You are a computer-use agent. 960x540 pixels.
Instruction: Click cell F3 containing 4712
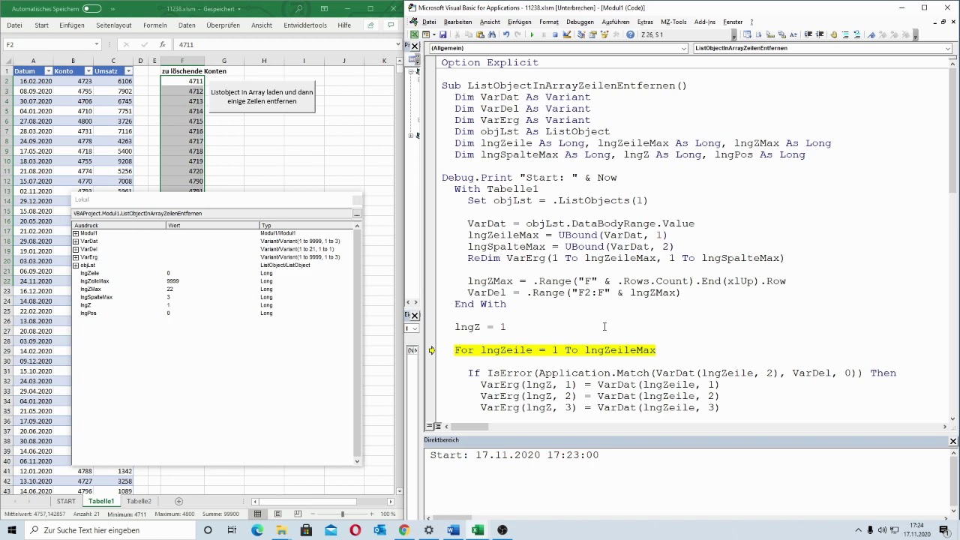[182, 91]
